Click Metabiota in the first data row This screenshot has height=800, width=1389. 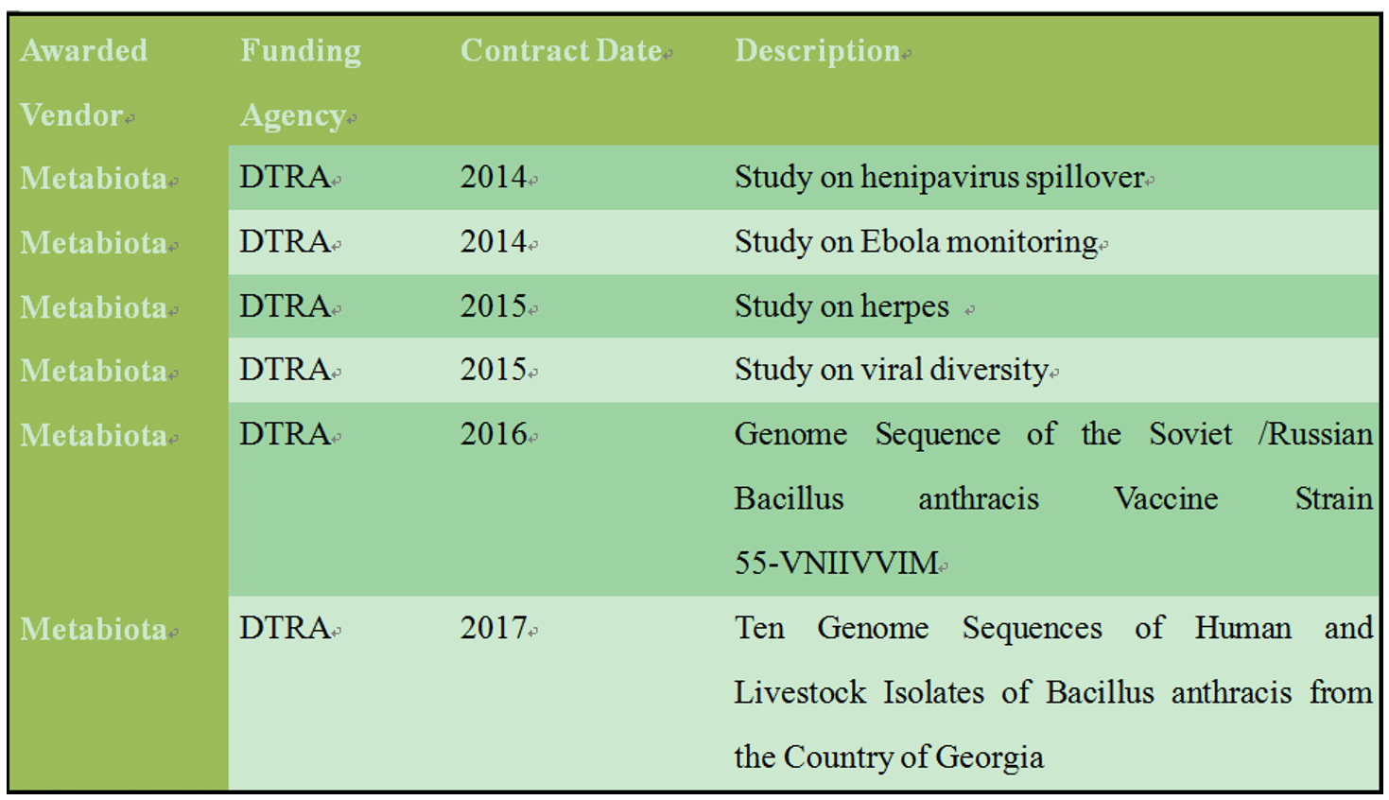click(x=94, y=178)
